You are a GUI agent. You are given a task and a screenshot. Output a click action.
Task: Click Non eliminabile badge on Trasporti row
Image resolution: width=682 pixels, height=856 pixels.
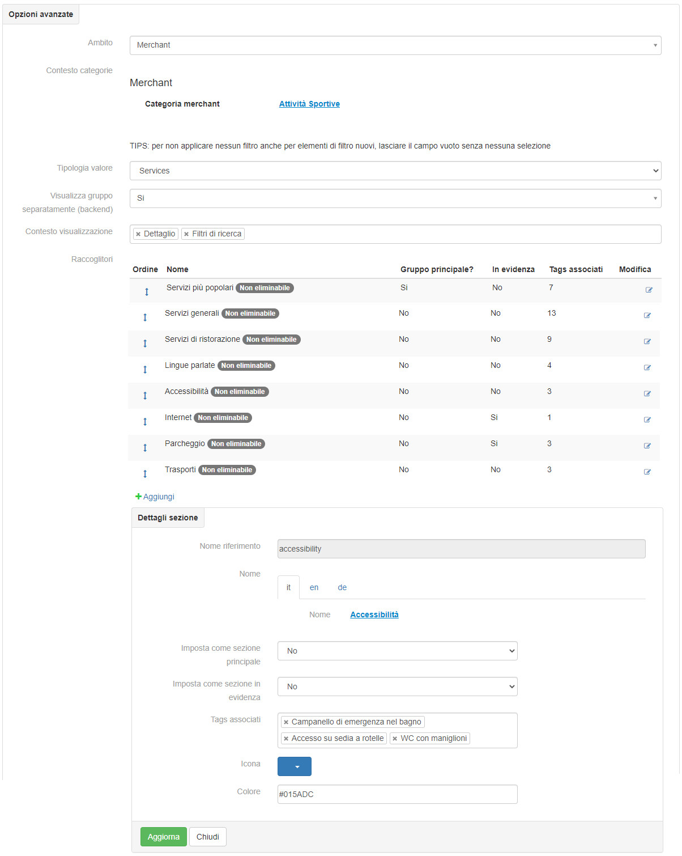coord(227,470)
